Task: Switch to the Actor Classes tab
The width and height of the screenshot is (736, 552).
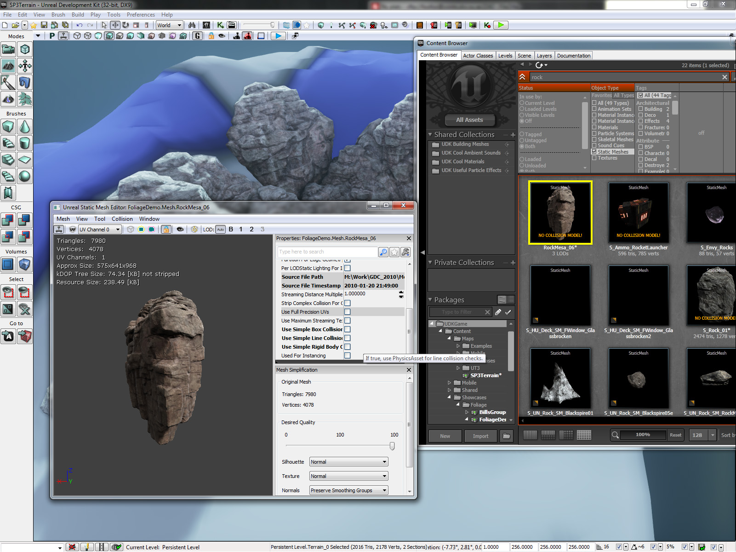Action: (x=478, y=56)
